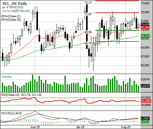Click the 71,97 price annotation
Screen dimensions: 153x129
[x=88, y=14]
